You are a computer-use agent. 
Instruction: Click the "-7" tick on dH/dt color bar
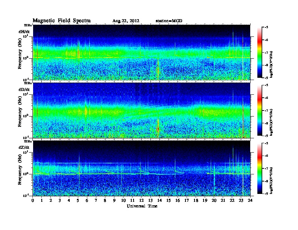266,53
